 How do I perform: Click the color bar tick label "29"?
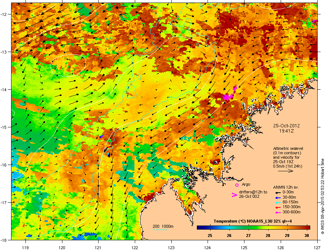pos(287,235)
